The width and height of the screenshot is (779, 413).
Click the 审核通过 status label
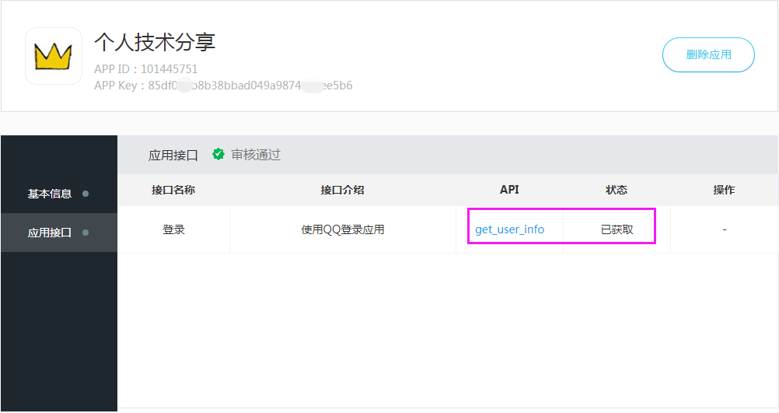tap(256, 155)
